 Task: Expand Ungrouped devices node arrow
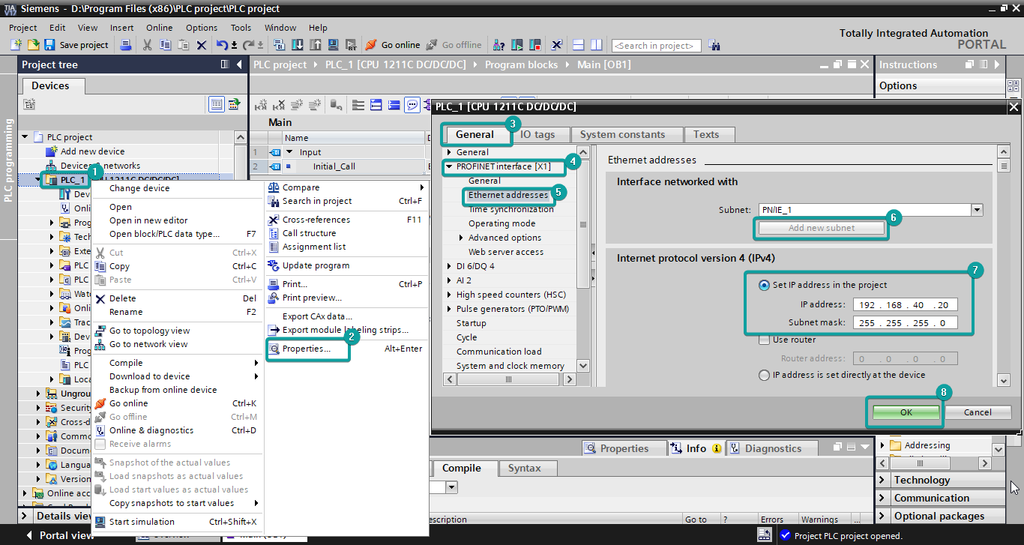click(39, 394)
